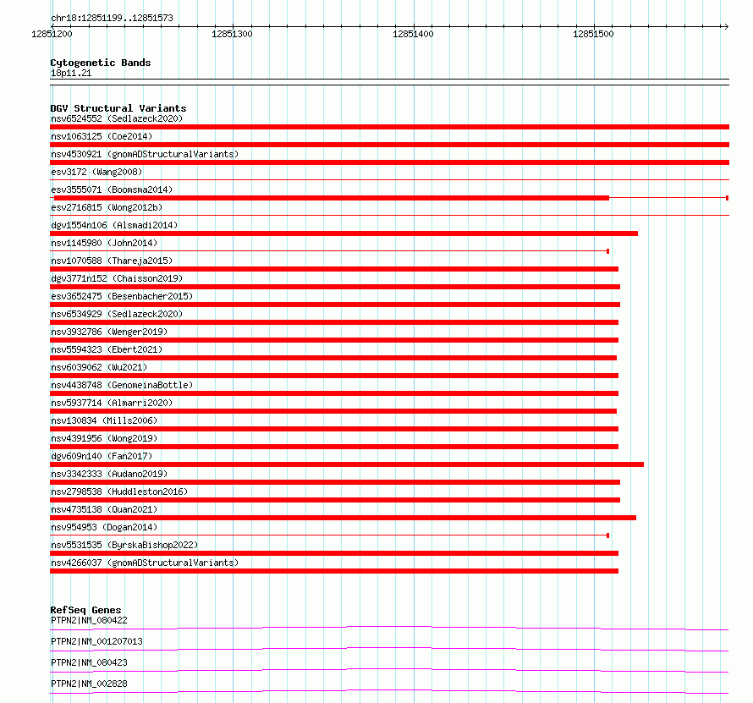Select the nsv6534929 (Sedlazeck2020) label

[117, 314]
